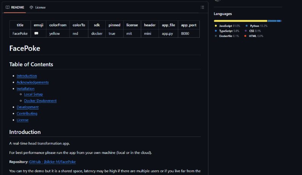This screenshot has width=302, height=175.
Task: Click the 'app_file' column header
Action: coord(168,25)
